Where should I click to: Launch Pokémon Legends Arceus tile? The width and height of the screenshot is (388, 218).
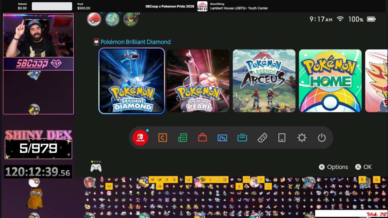(264, 81)
